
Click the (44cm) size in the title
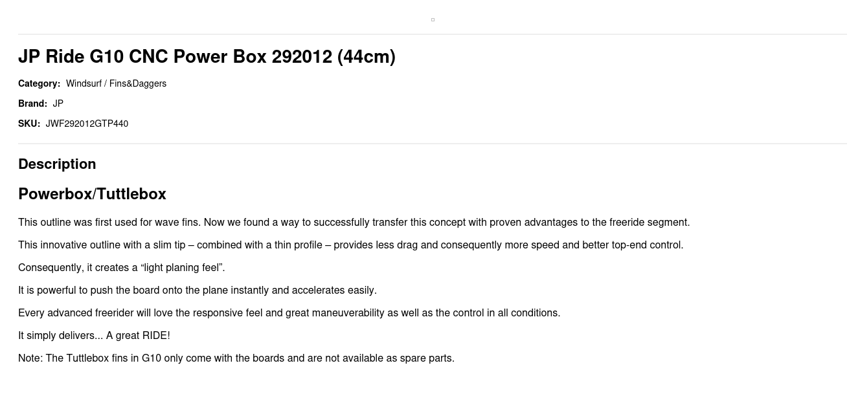click(x=367, y=57)
